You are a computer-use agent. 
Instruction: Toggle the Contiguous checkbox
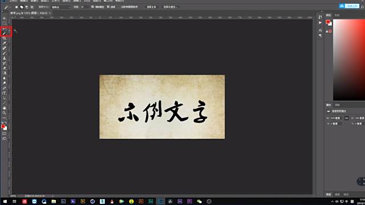click(108, 7)
